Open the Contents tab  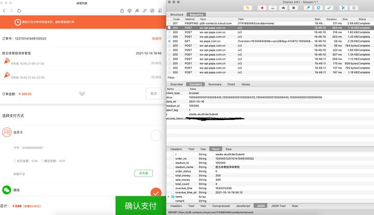click(196, 84)
